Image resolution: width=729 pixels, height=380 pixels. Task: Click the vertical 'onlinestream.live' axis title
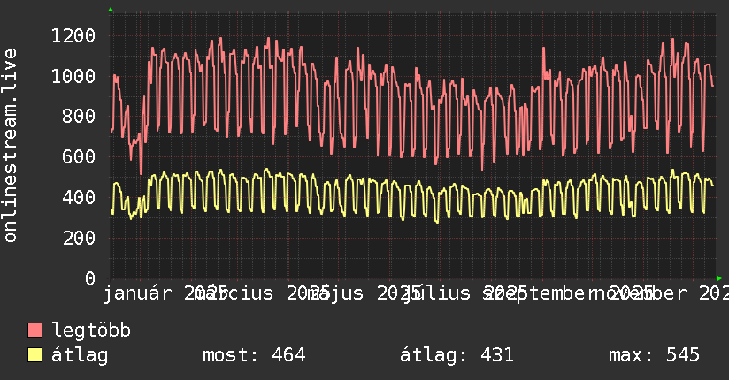(11, 146)
